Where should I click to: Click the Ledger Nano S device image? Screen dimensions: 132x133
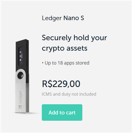[22, 76]
